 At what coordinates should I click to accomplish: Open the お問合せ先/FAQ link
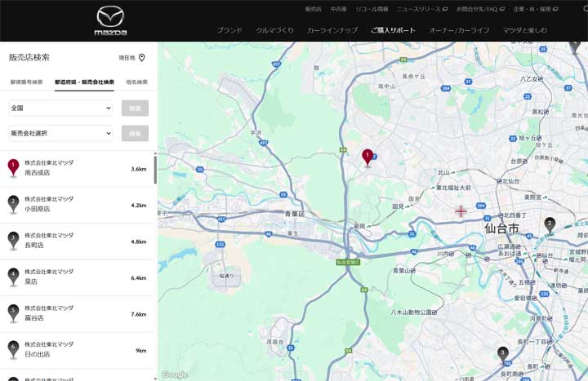point(477,9)
